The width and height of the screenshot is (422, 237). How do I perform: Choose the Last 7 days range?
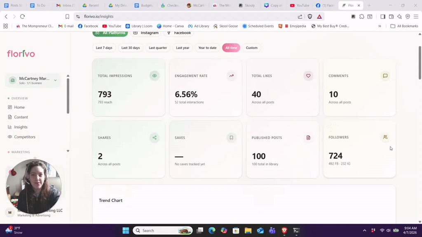[x=104, y=48]
